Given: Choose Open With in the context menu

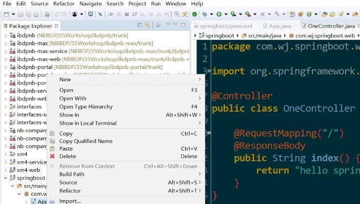Looking at the screenshot, I should (126, 99).
